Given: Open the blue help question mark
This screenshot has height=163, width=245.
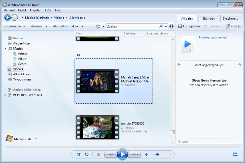Looking at the screenshot, I should tap(171, 26).
